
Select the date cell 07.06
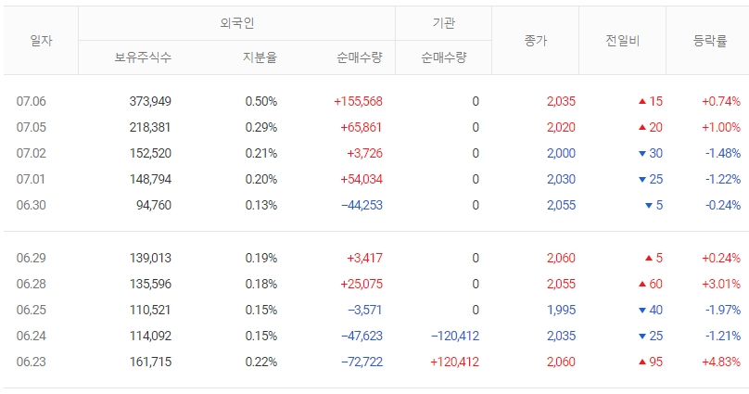point(31,101)
